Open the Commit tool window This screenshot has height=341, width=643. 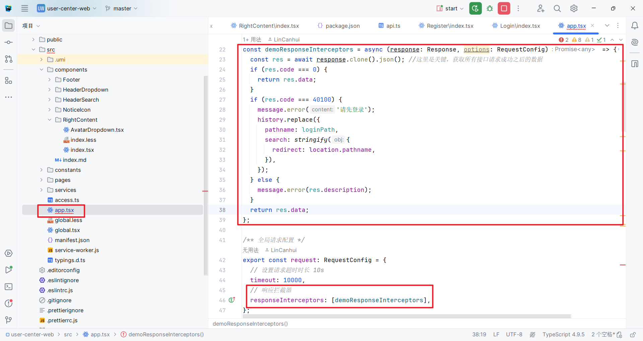9,42
